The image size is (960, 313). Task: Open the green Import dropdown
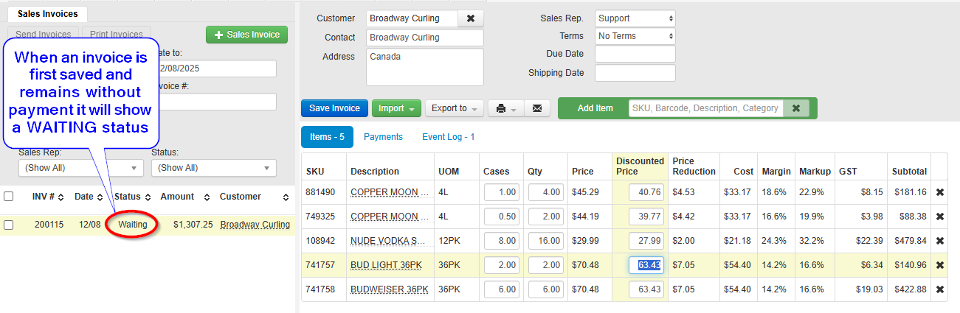396,108
